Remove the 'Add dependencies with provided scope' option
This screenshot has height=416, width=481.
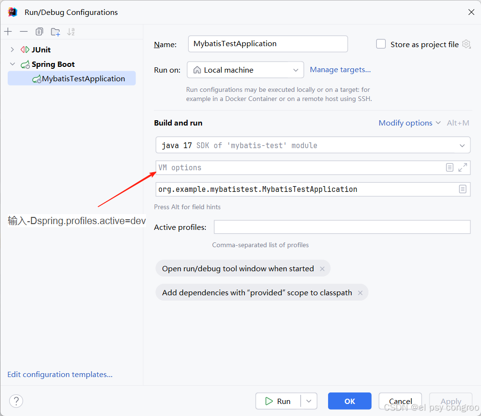360,293
